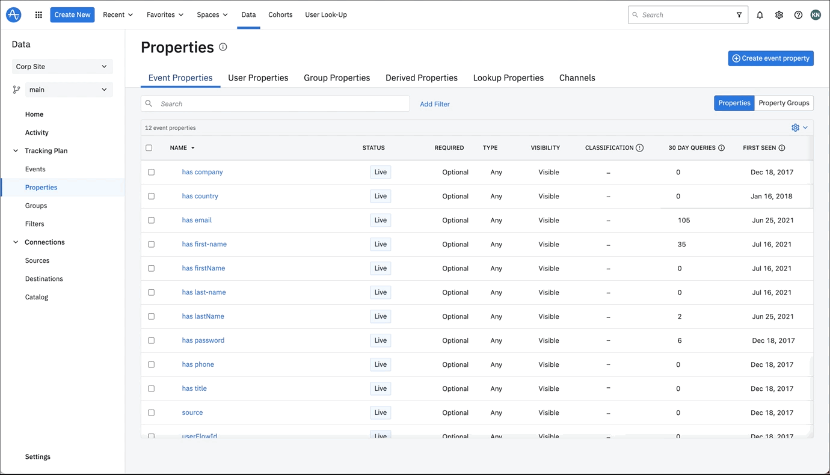The image size is (830, 475).
Task: Open the Cohorts menu item
Action: coord(280,15)
